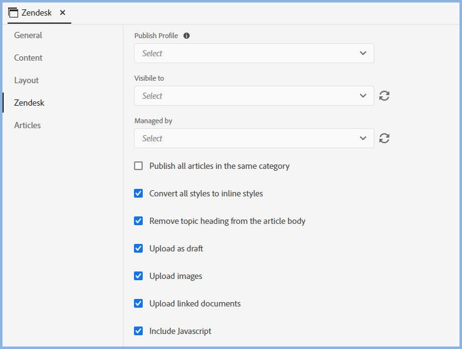Open the Publish Profile dropdown
Image resolution: width=462 pixels, height=349 pixels.
[x=254, y=53]
